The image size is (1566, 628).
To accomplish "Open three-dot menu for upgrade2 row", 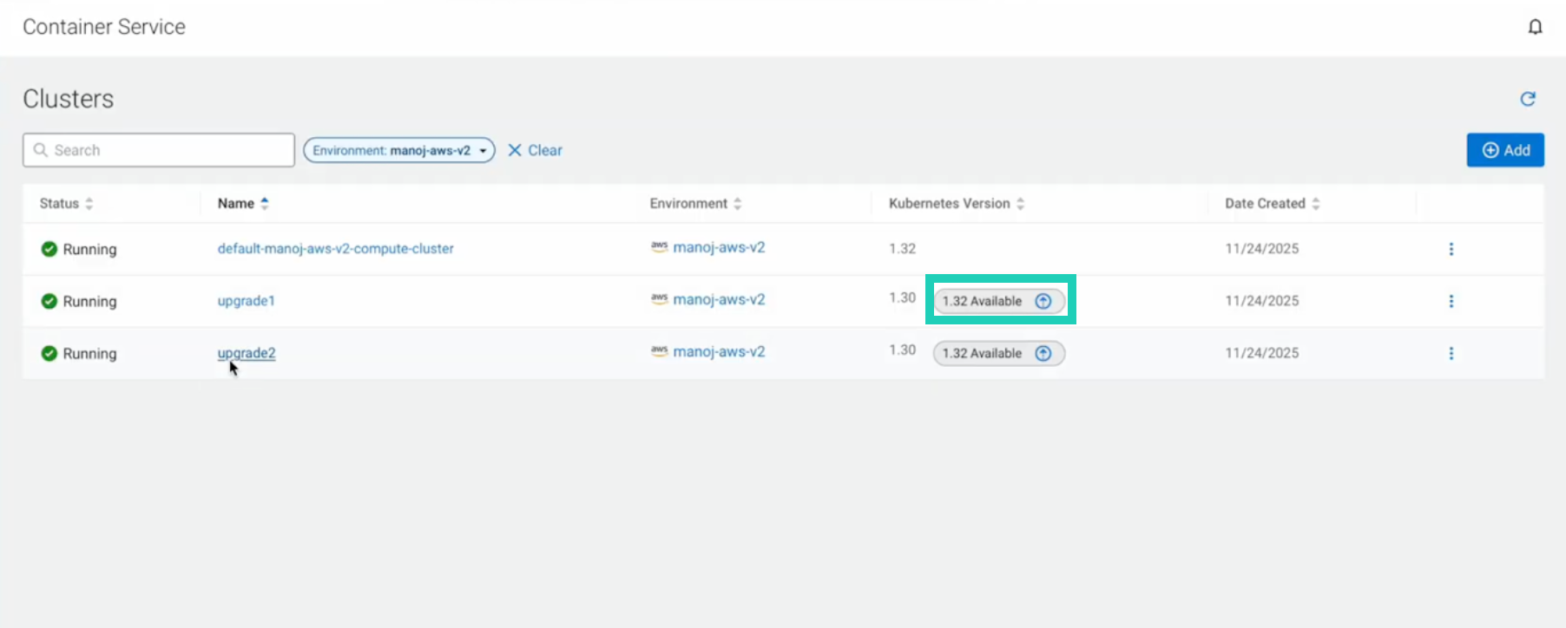I will click(1451, 353).
